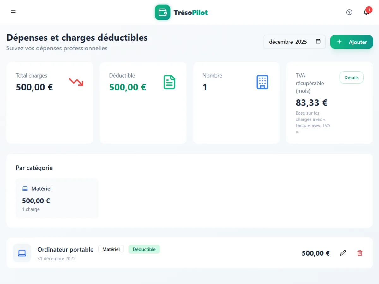Click the Déductible badge on the expense row
The image size is (379, 284).
(144, 249)
